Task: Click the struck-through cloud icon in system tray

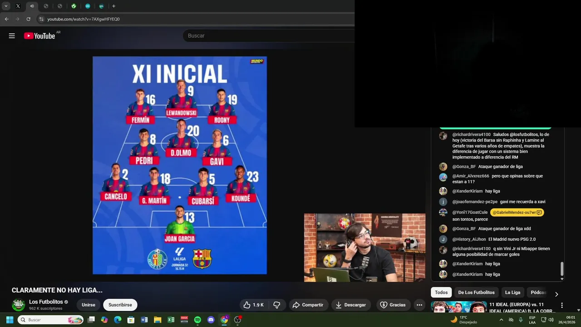Action: [x=511, y=320]
